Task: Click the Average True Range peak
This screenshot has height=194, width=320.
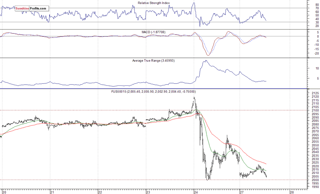Action: point(206,61)
